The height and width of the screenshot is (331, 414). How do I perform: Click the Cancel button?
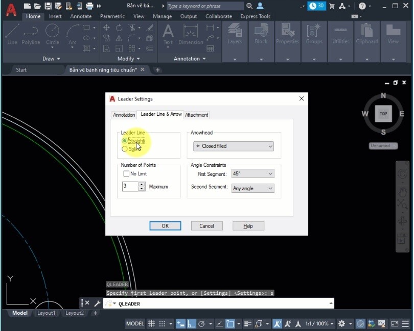point(206,226)
